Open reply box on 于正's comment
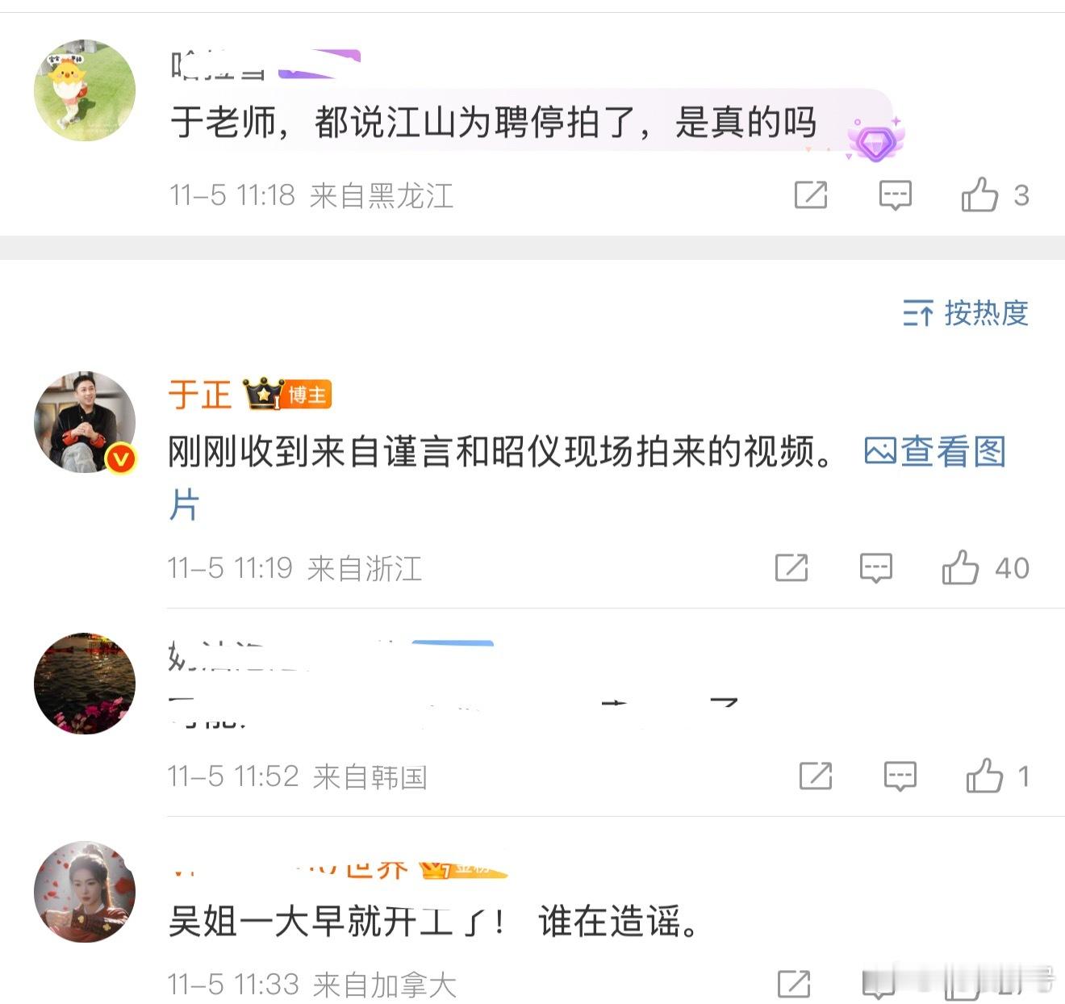The width and height of the screenshot is (1065, 1004). pyautogui.click(x=876, y=568)
